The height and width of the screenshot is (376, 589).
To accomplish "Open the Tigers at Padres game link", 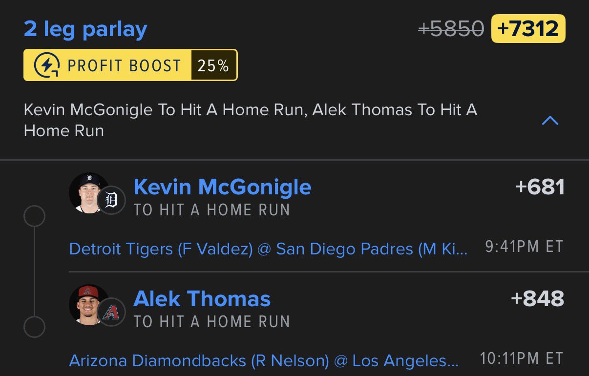I will click(268, 249).
